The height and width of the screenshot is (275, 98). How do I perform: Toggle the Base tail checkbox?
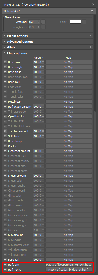pos(5,260)
